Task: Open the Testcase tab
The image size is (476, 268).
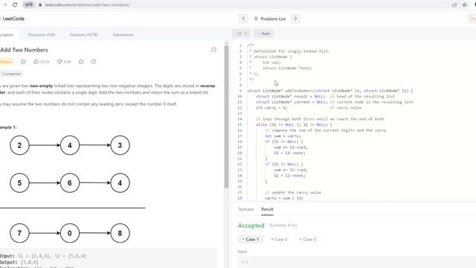Action: pos(245,209)
